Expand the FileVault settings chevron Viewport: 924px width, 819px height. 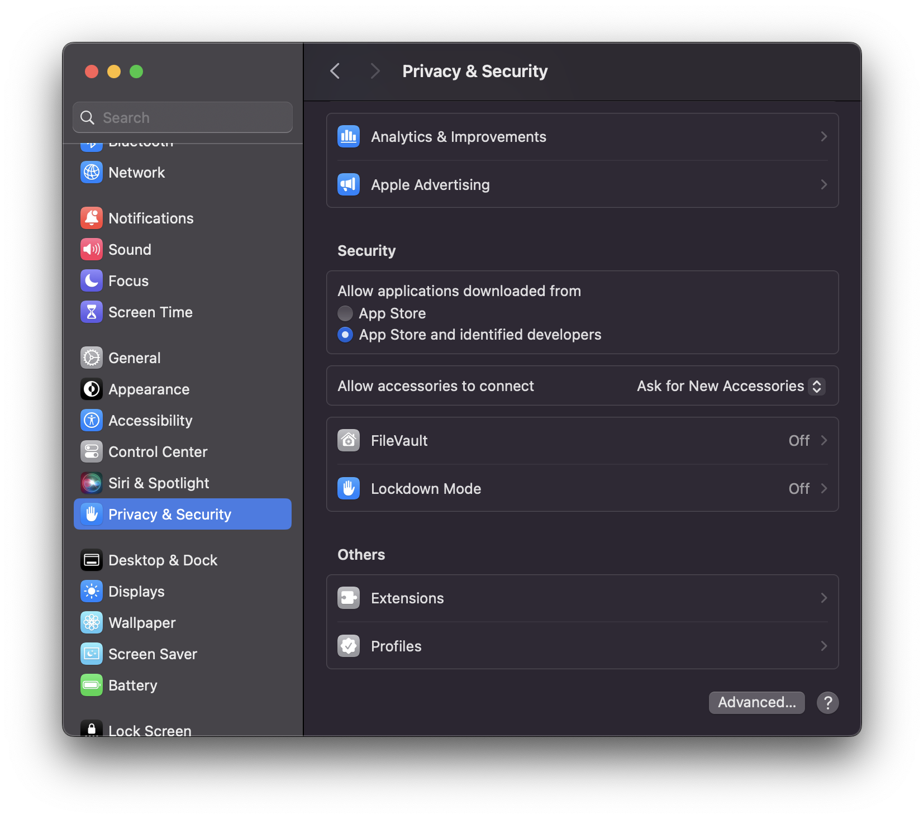823,441
